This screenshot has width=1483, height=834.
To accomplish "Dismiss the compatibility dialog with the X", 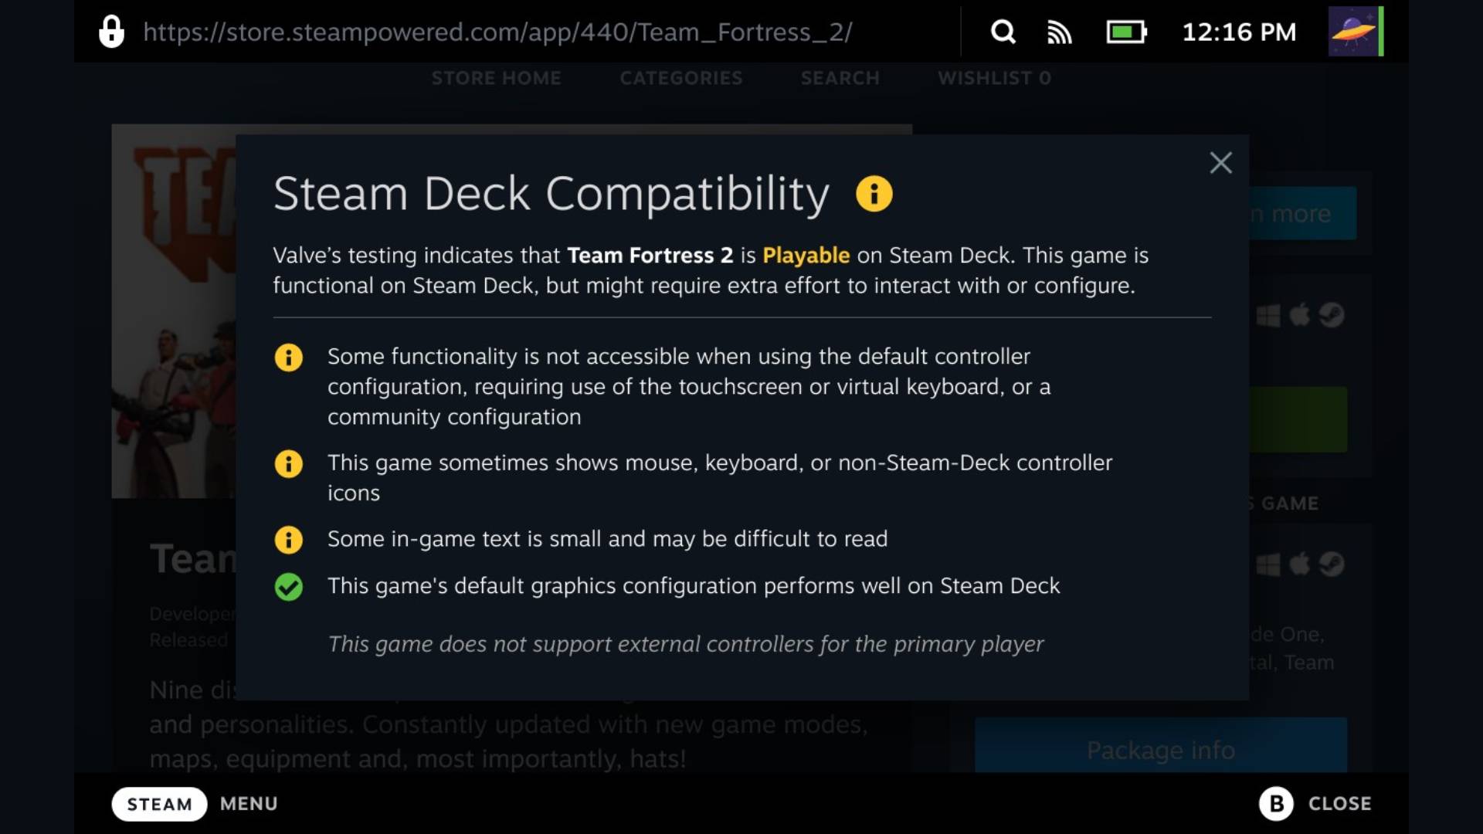I will coord(1220,163).
